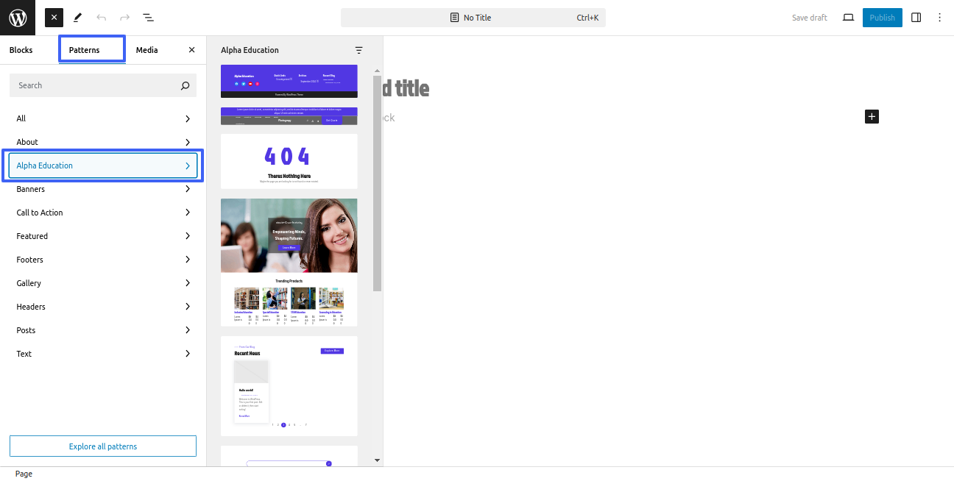Open the pattern filter icon

(x=358, y=50)
